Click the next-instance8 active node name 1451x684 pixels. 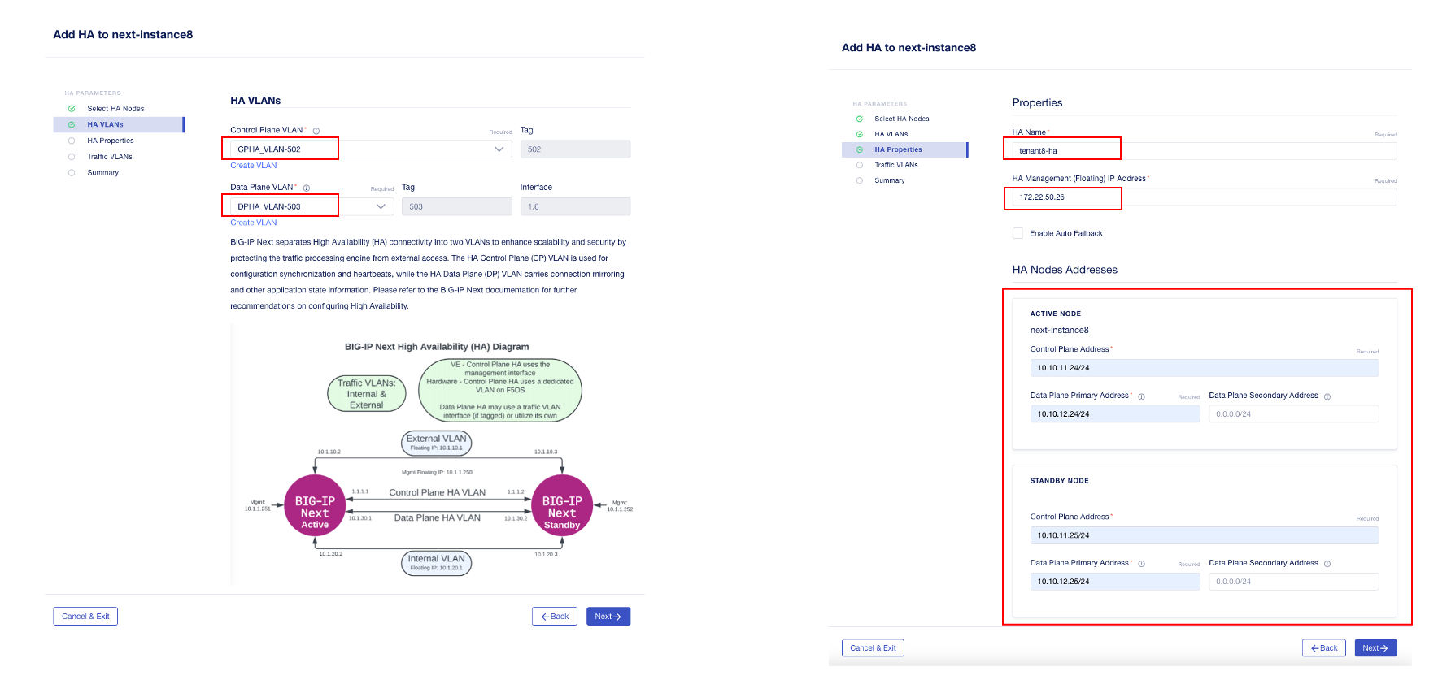pyautogui.click(x=1059, y=331)
